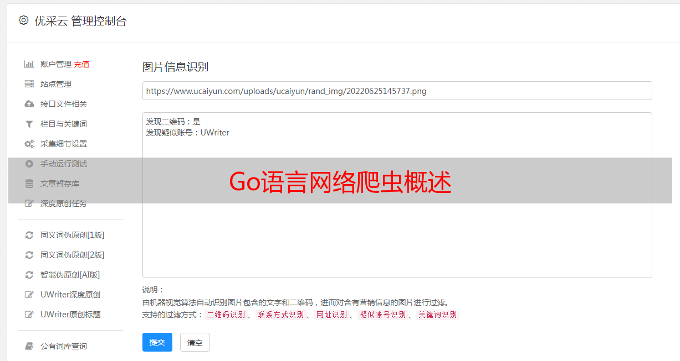Open 同义词伪原创[1版]
This screenshot has width=680, height=361.
[73, 235]
